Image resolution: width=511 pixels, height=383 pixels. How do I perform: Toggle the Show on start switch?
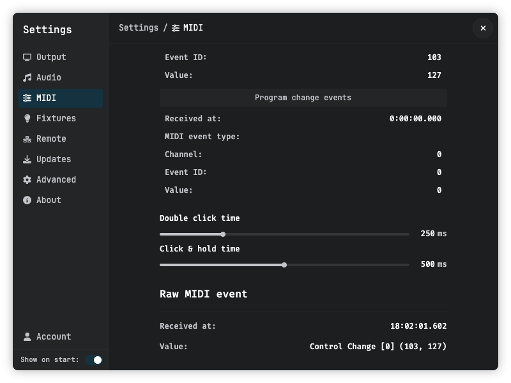94,360
